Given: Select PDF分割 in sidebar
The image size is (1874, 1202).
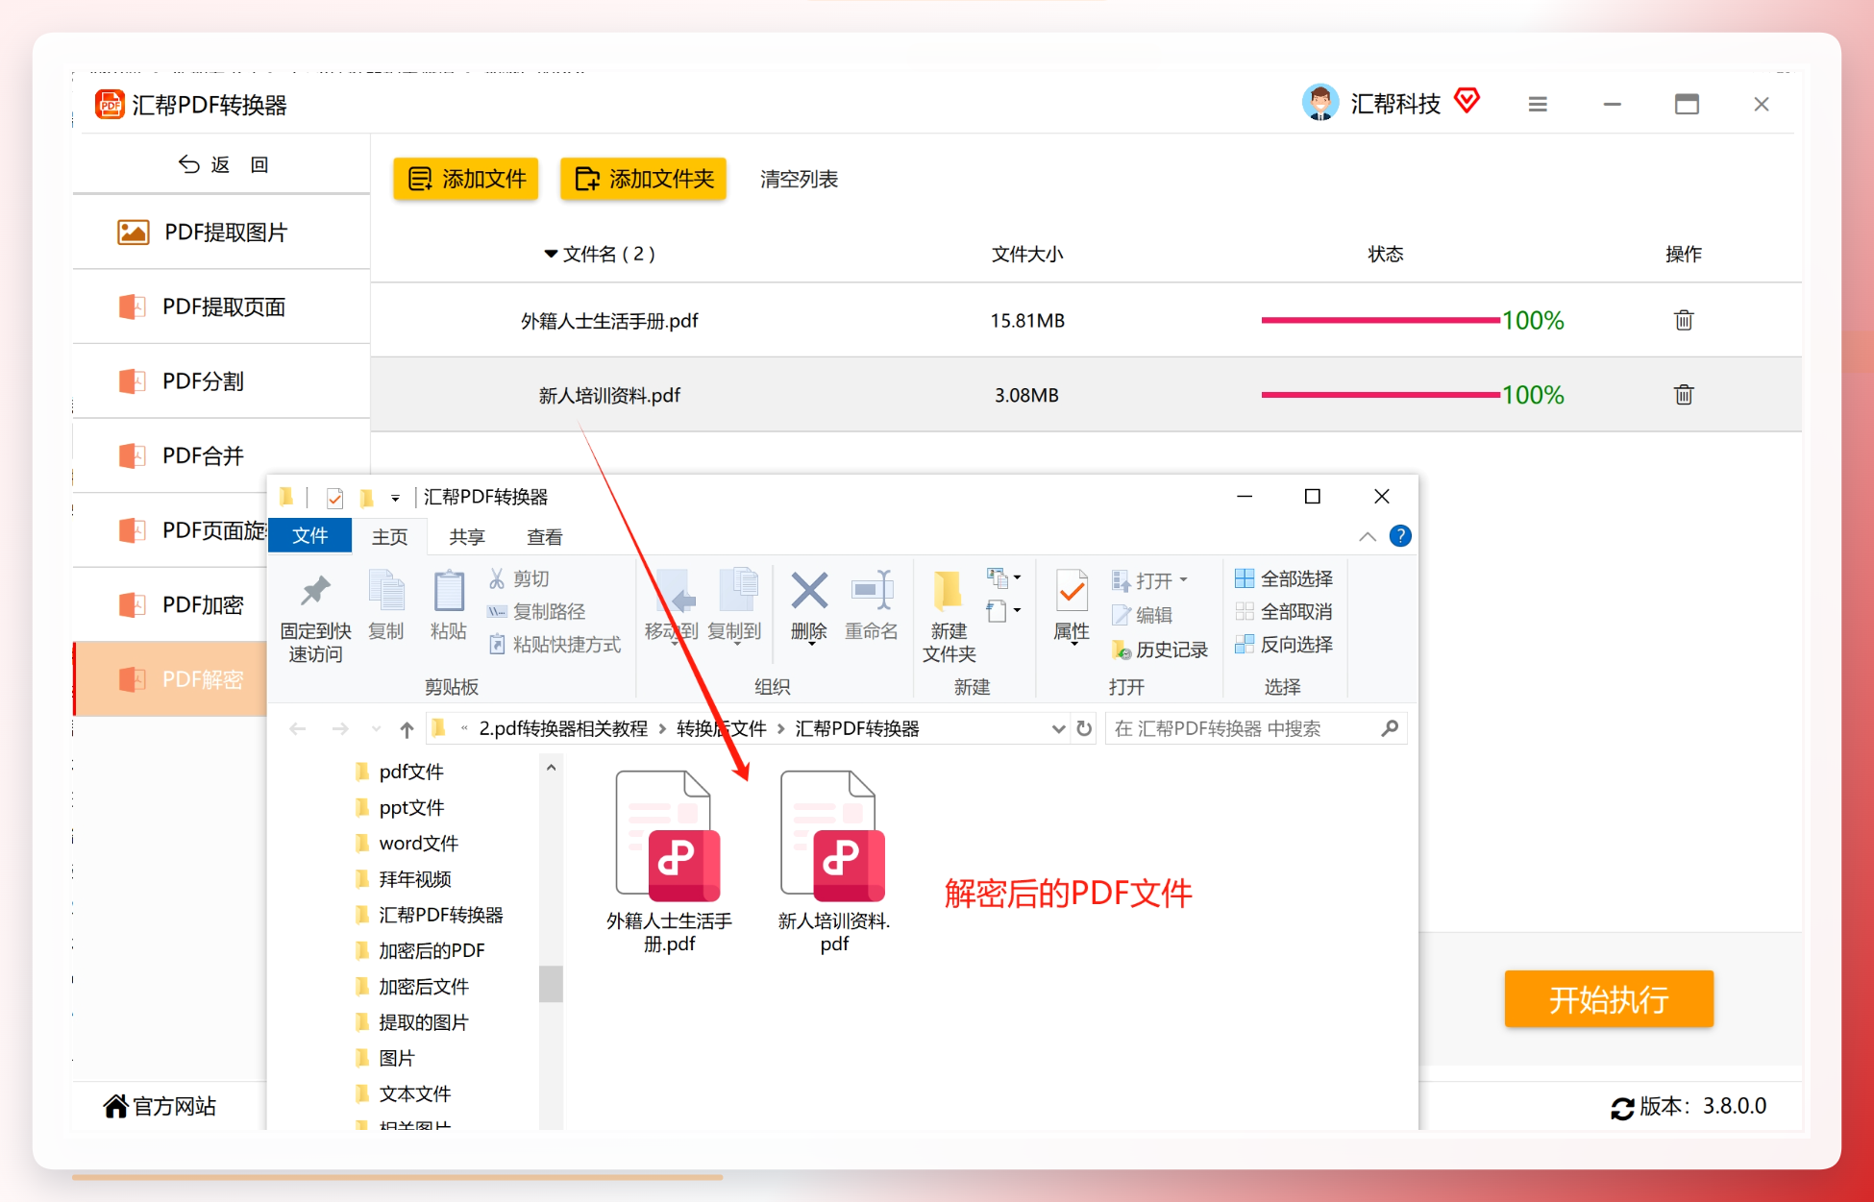Looking at the screenshot, I should click(221, 381).
